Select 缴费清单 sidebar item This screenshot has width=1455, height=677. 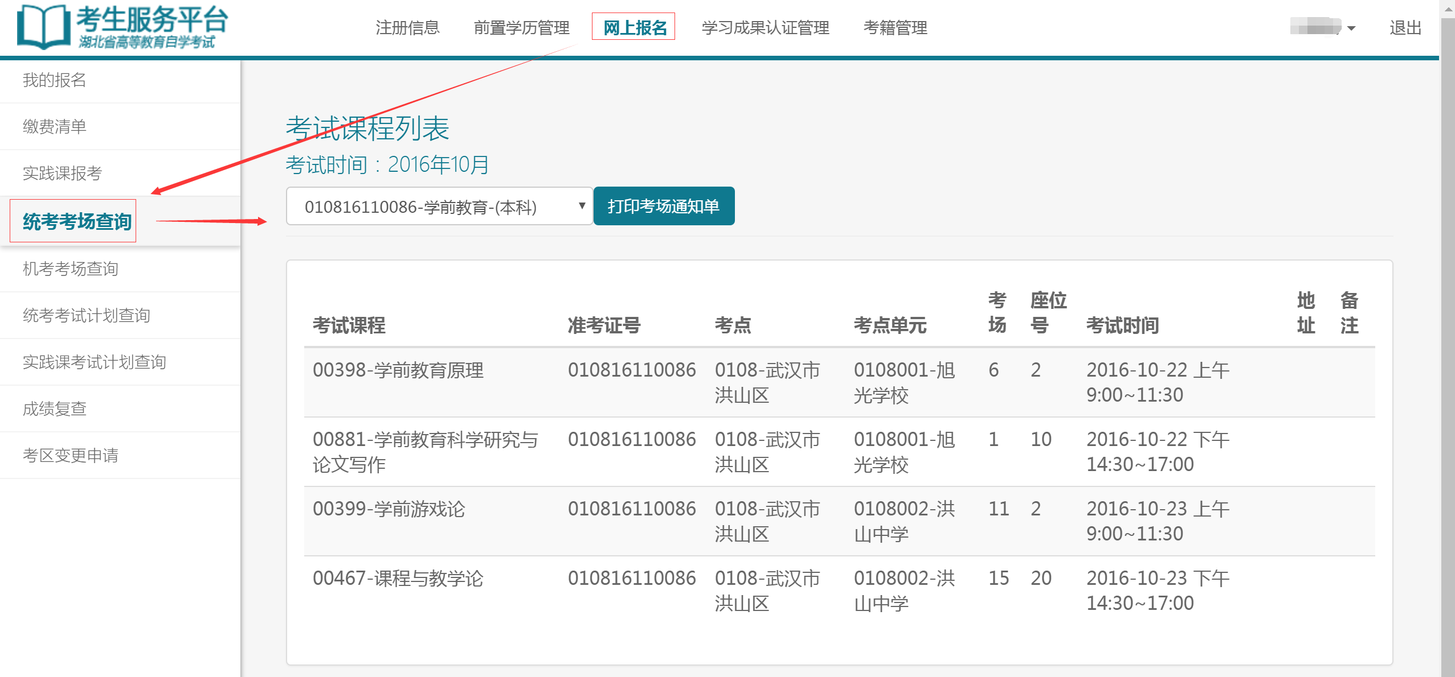click(54, 126)
